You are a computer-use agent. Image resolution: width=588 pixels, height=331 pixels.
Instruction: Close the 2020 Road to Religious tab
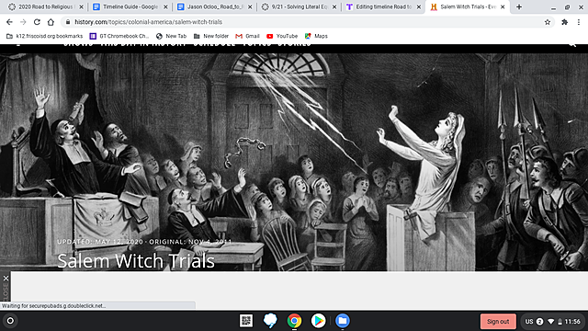click(x=81, y=6)
